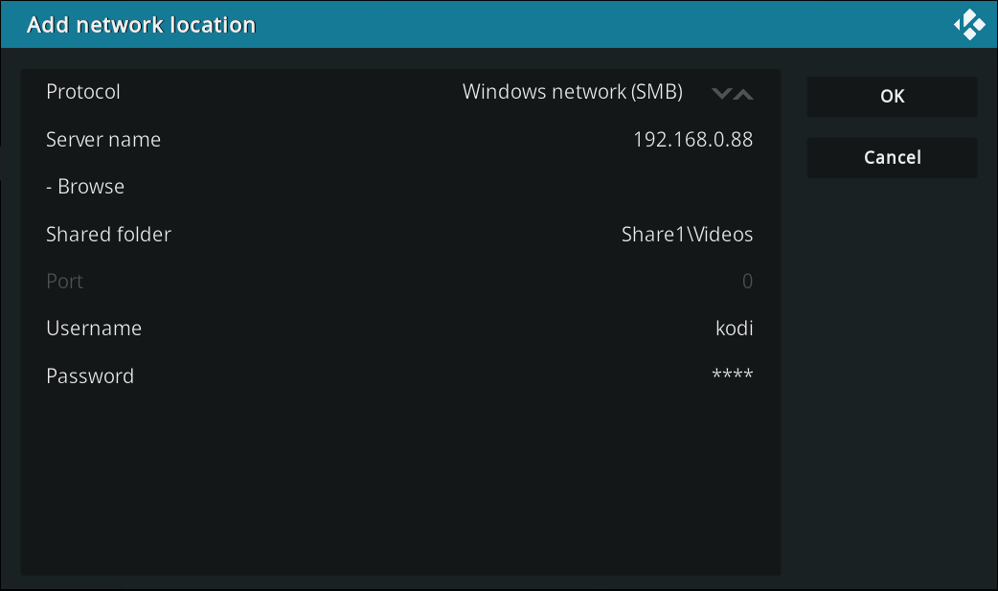The height and width of the screenshot is (591, 998).
Task: Edit the Share1\Videos folder path
Action: pos(687,234)
